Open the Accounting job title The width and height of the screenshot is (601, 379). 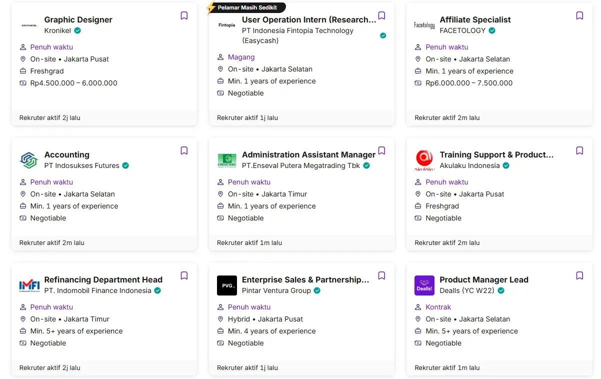tap(66, 155)
